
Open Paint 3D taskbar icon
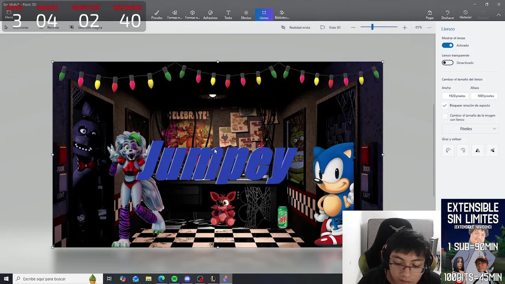pyautogui.click(x=226, y=279)
